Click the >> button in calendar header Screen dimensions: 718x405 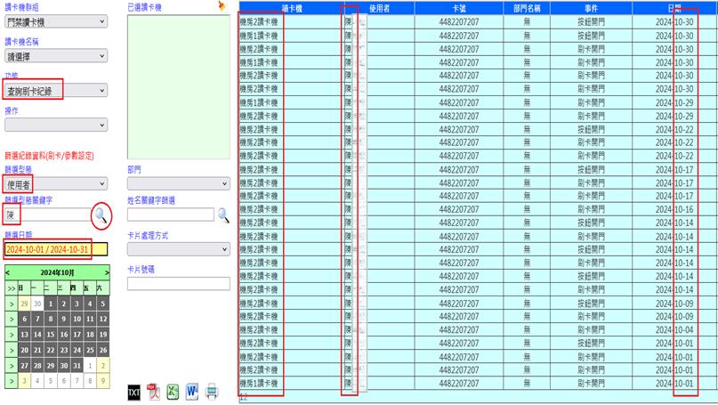[11, 288]
